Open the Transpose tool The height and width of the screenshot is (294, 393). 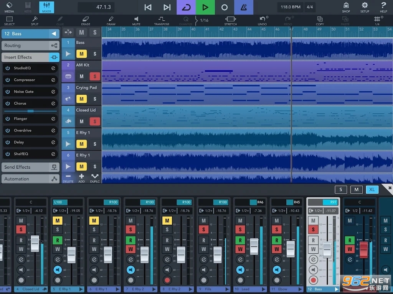tap(162, 21)
